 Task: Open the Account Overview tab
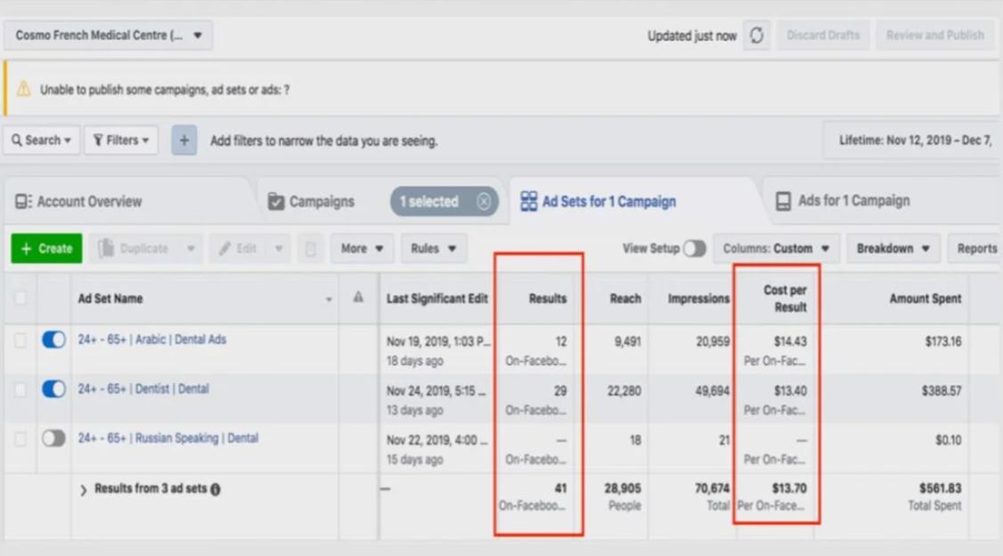[x=78, y=202]
